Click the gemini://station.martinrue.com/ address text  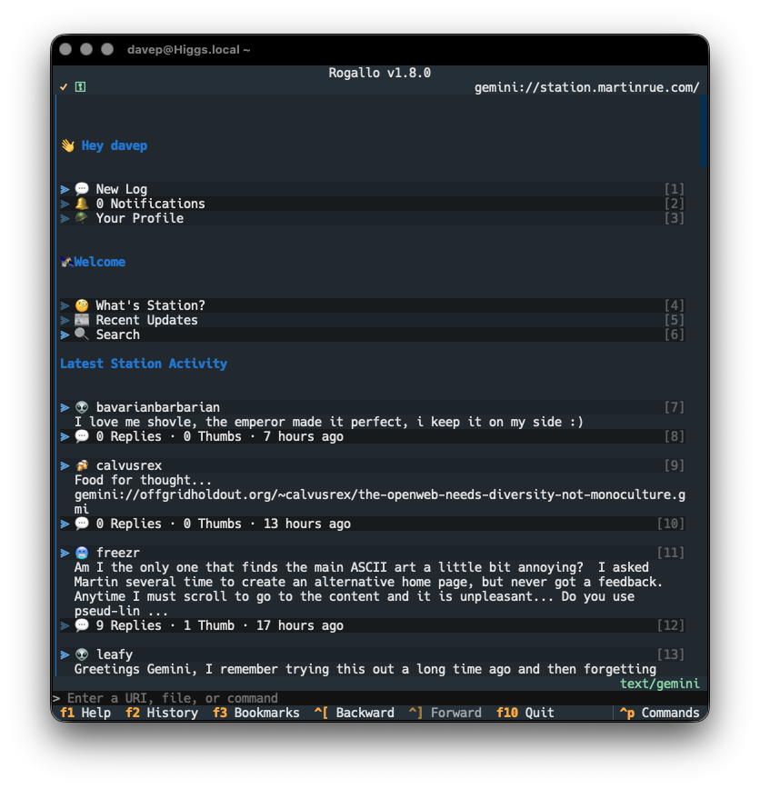(x=586, y=87)
